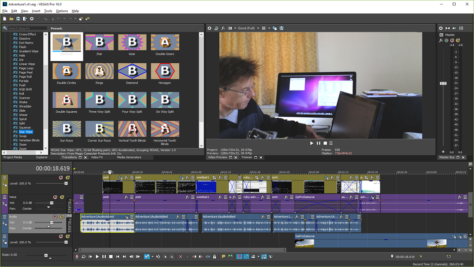Open the Audio track hamburger menu

[x=4, y=217]
